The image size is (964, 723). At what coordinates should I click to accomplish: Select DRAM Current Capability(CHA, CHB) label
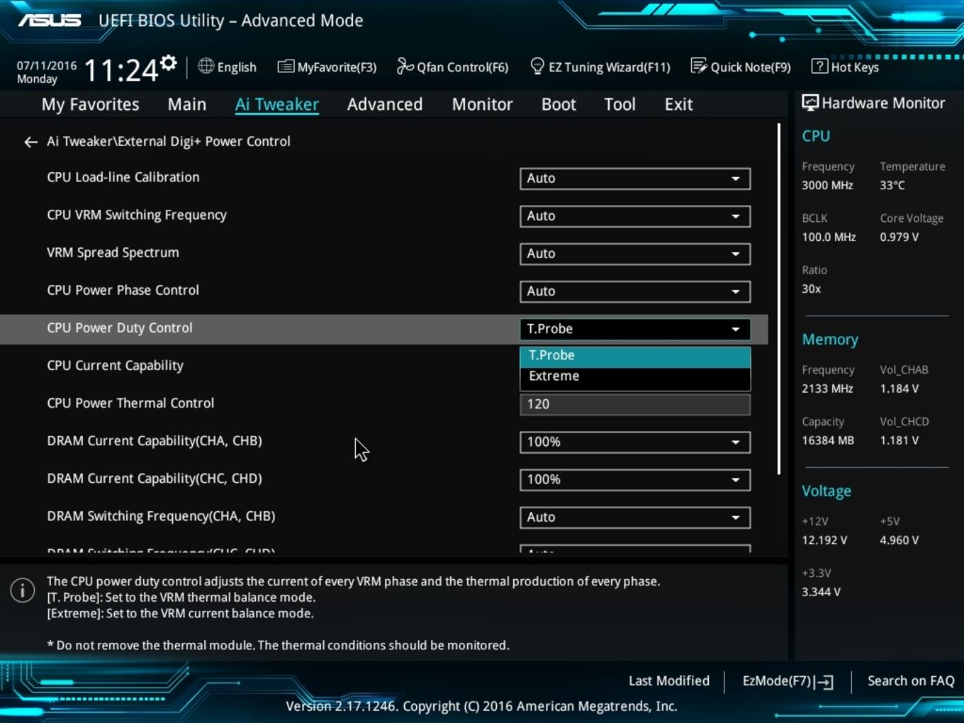[155, 441]
